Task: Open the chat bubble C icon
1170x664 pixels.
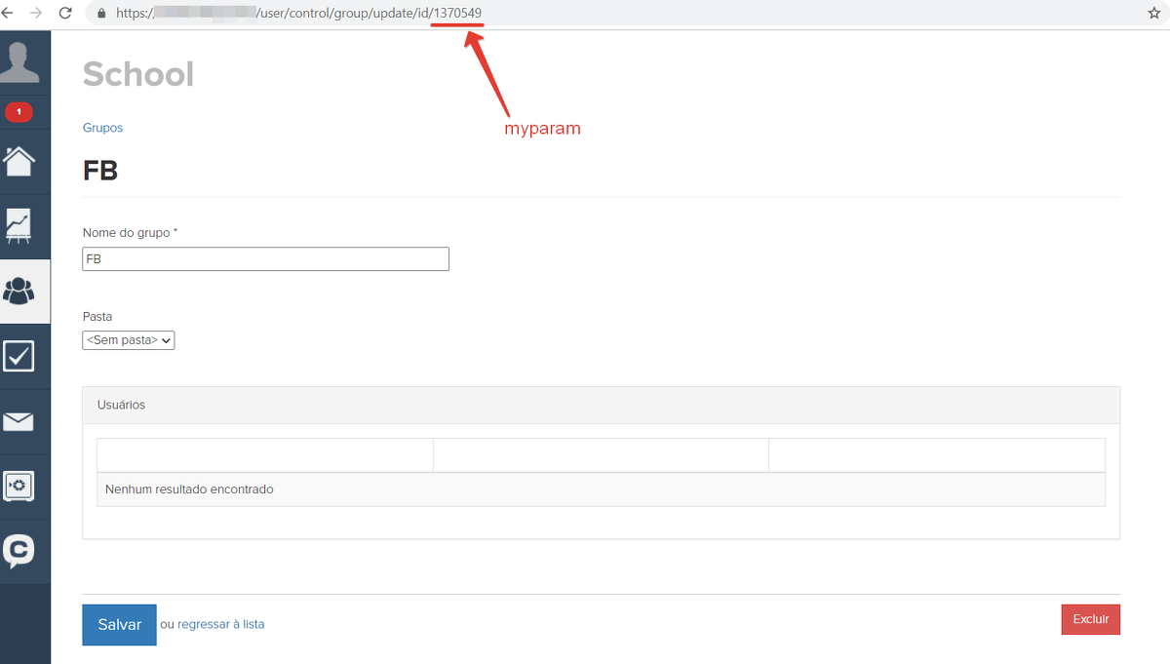Action: click(19, 551)
